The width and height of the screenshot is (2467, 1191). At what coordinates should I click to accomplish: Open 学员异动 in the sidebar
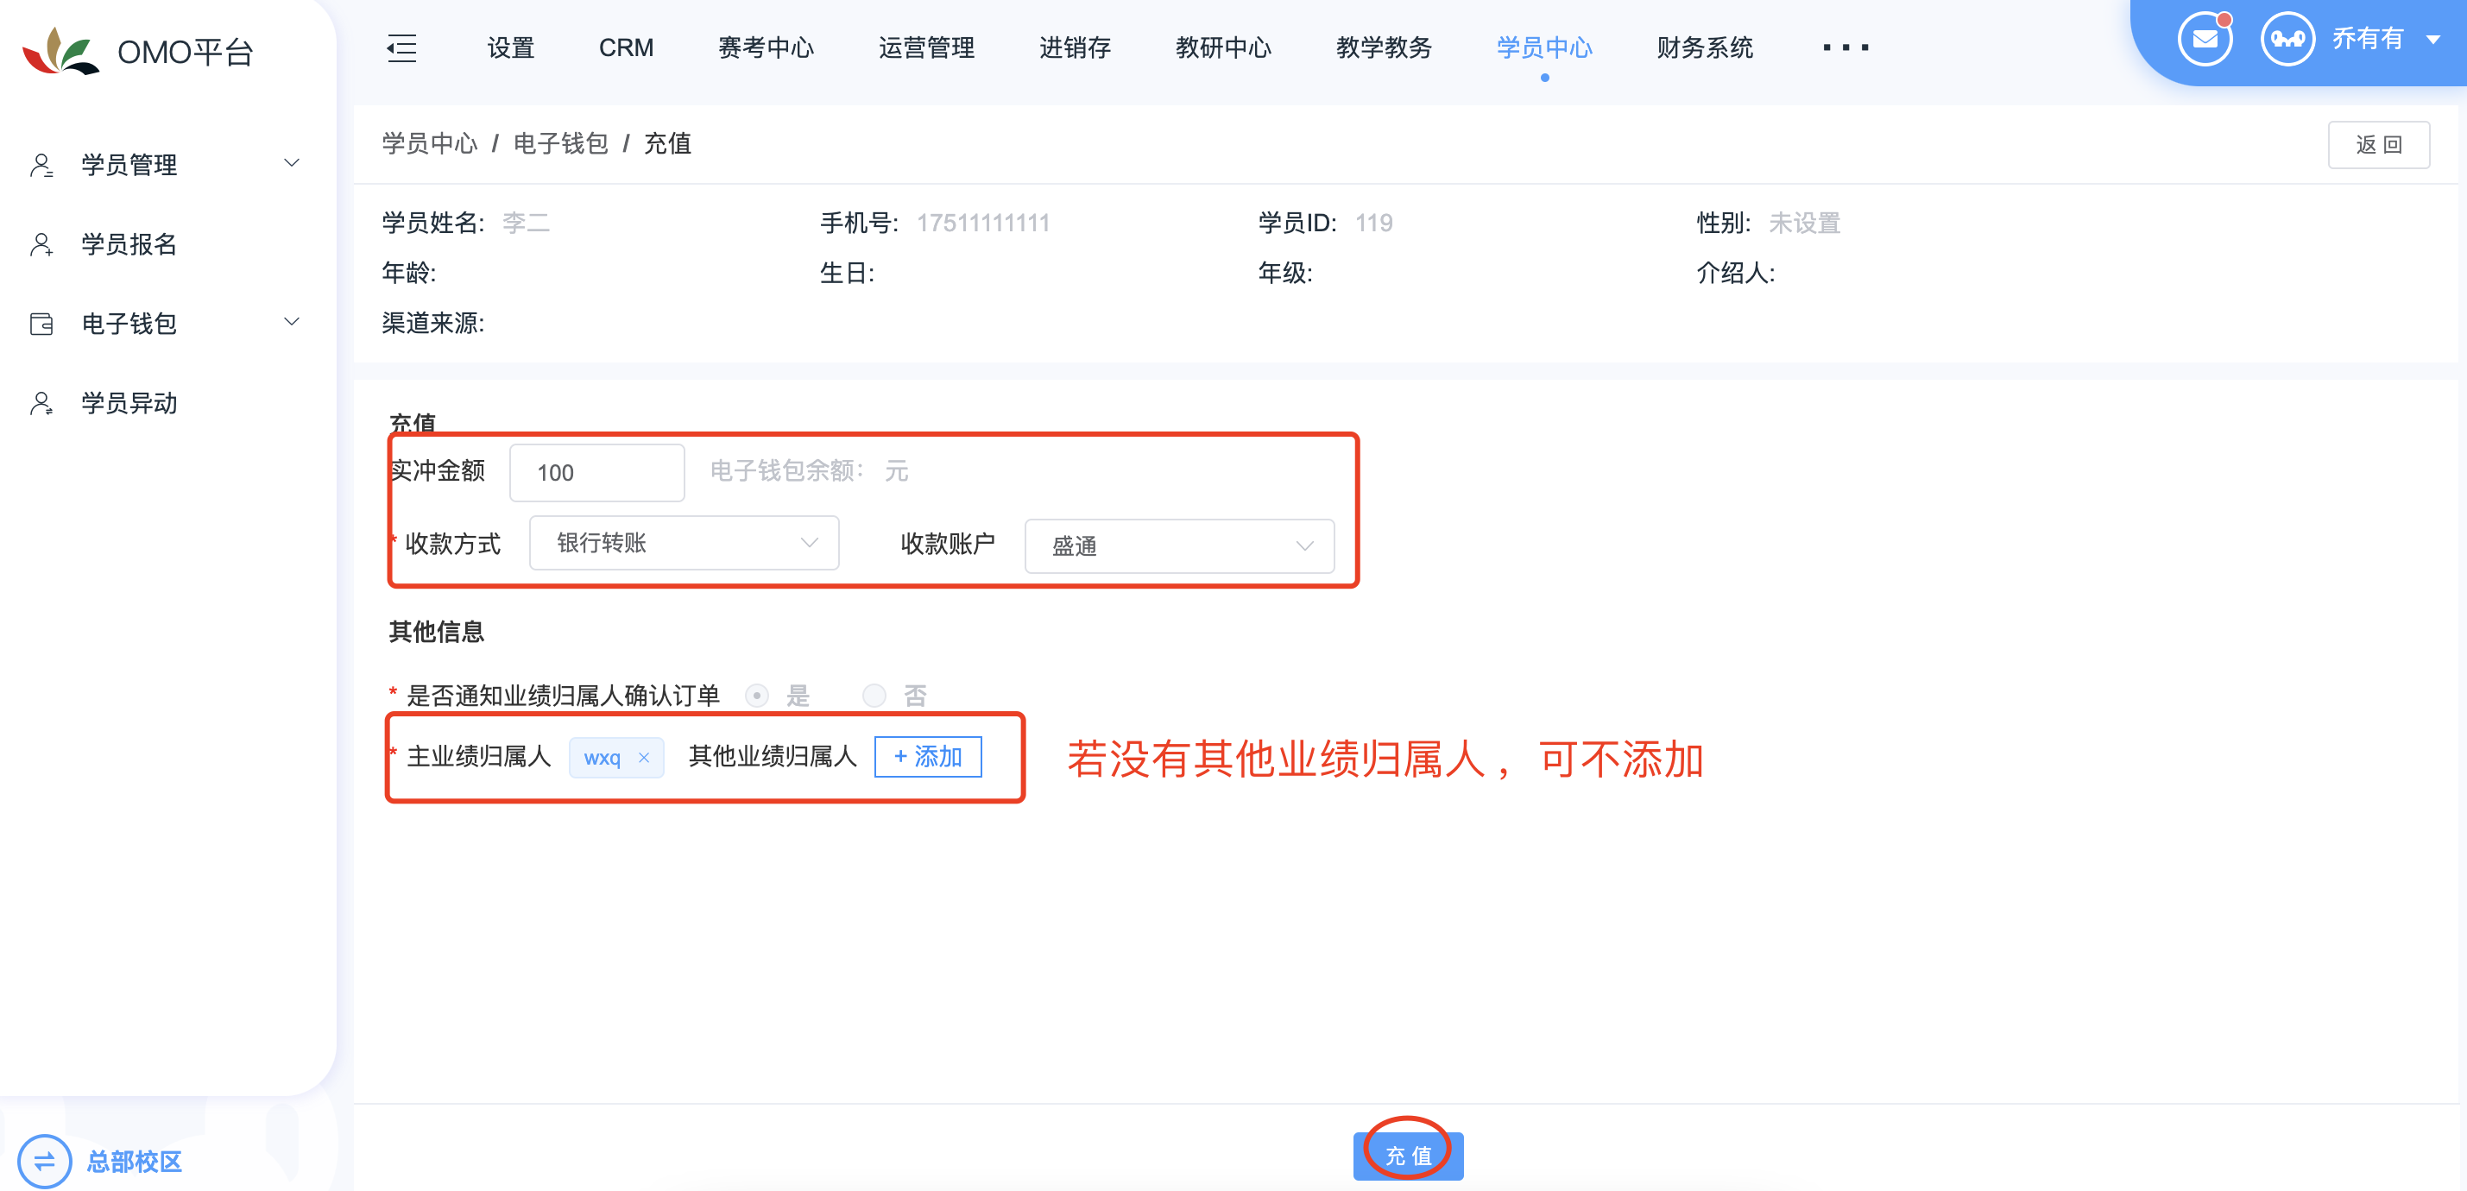[129, 403]
